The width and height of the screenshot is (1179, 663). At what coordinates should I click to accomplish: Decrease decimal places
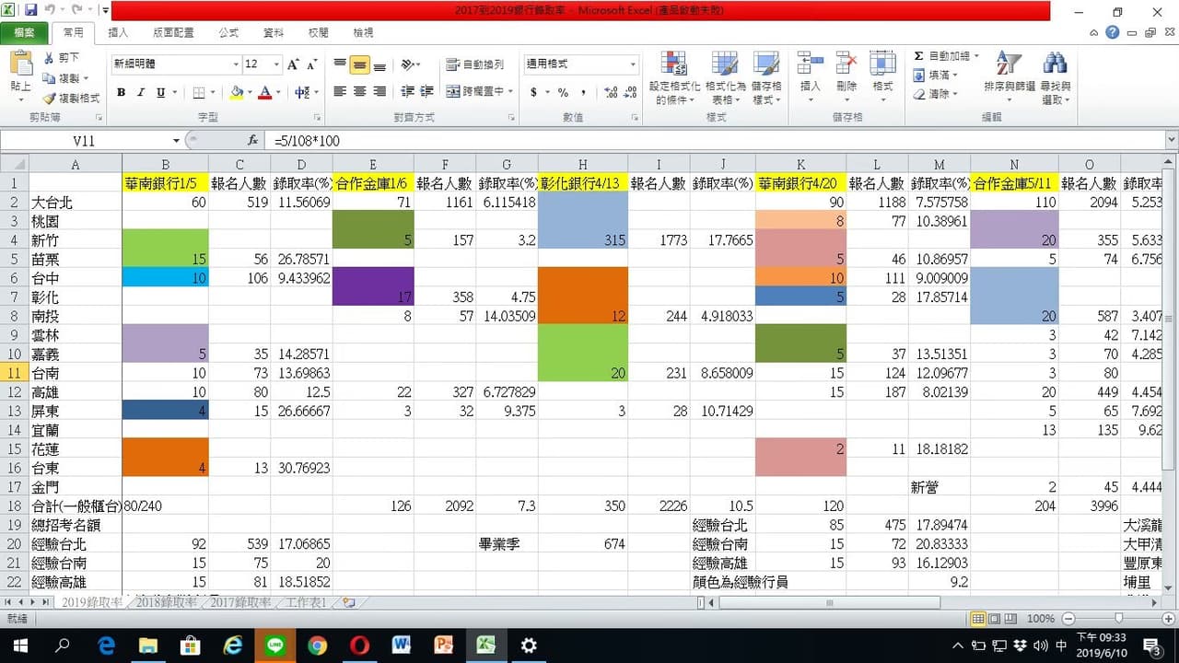[x=632, y=92]
